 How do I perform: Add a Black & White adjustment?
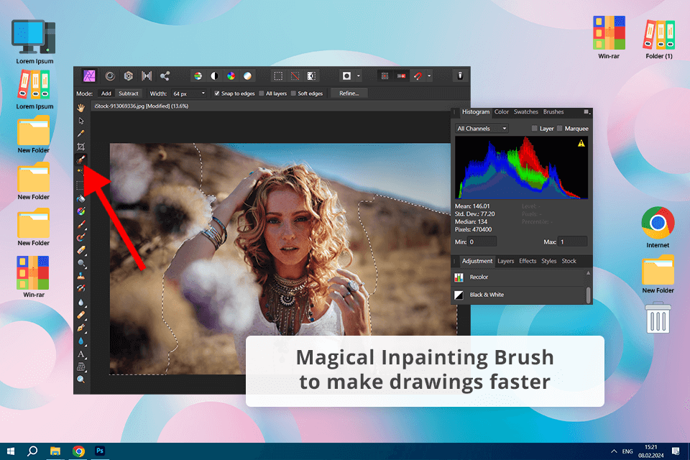519,295
